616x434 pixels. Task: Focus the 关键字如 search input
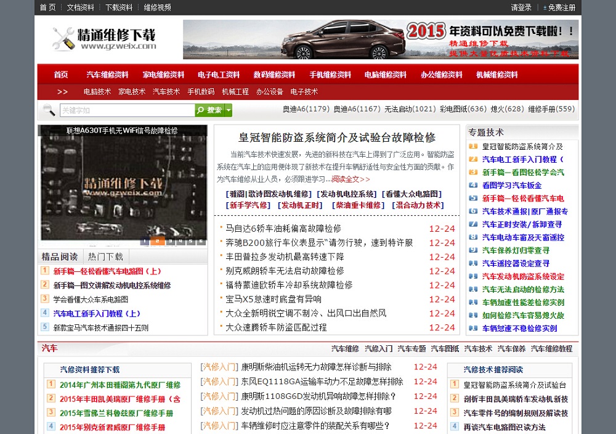128,110
